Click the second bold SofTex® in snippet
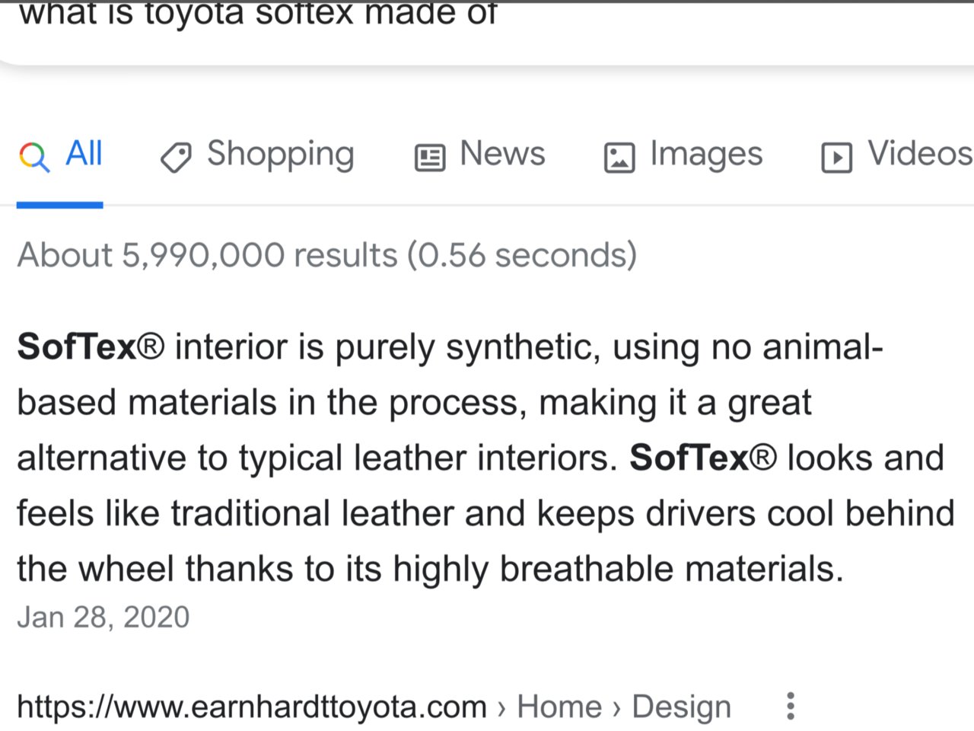The image size is (974, 731). (x=703, y=458)
